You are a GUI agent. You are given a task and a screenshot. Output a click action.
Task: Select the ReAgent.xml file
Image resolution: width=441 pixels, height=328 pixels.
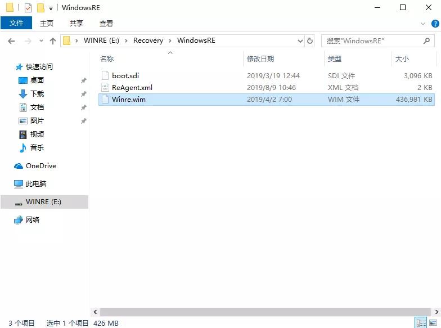132,87
